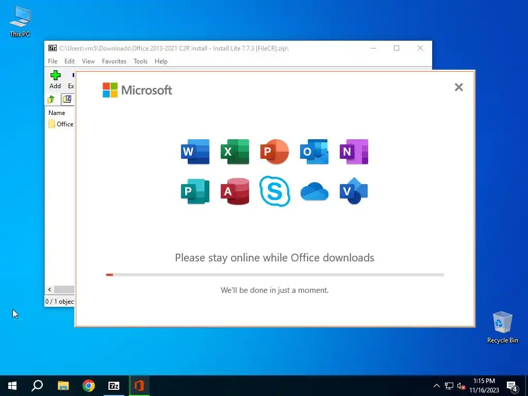The height and width of the screenshot is (396, 528).
Task: Switch to Office installer on the taskbar
Action: [139, 386]
